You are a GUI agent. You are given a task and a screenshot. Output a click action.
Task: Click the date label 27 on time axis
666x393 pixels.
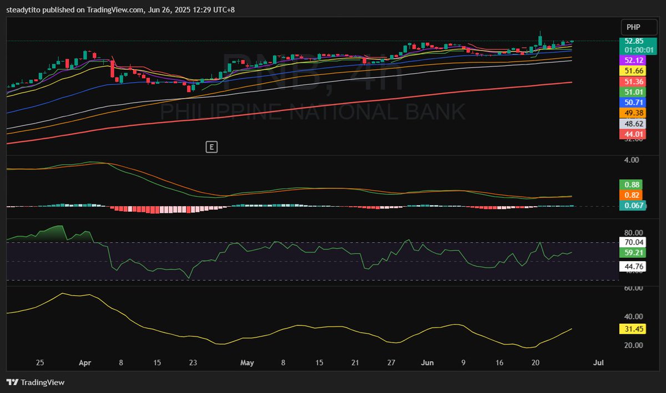pyautogui.click(x=391, y=363)
